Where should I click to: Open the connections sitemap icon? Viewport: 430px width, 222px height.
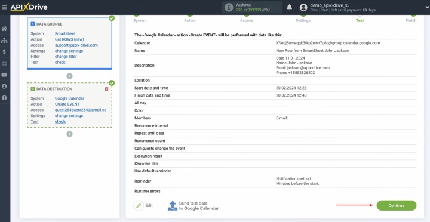4,41
